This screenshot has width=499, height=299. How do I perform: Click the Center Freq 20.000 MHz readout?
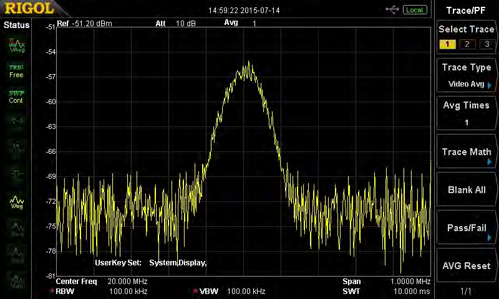point(102,282)
